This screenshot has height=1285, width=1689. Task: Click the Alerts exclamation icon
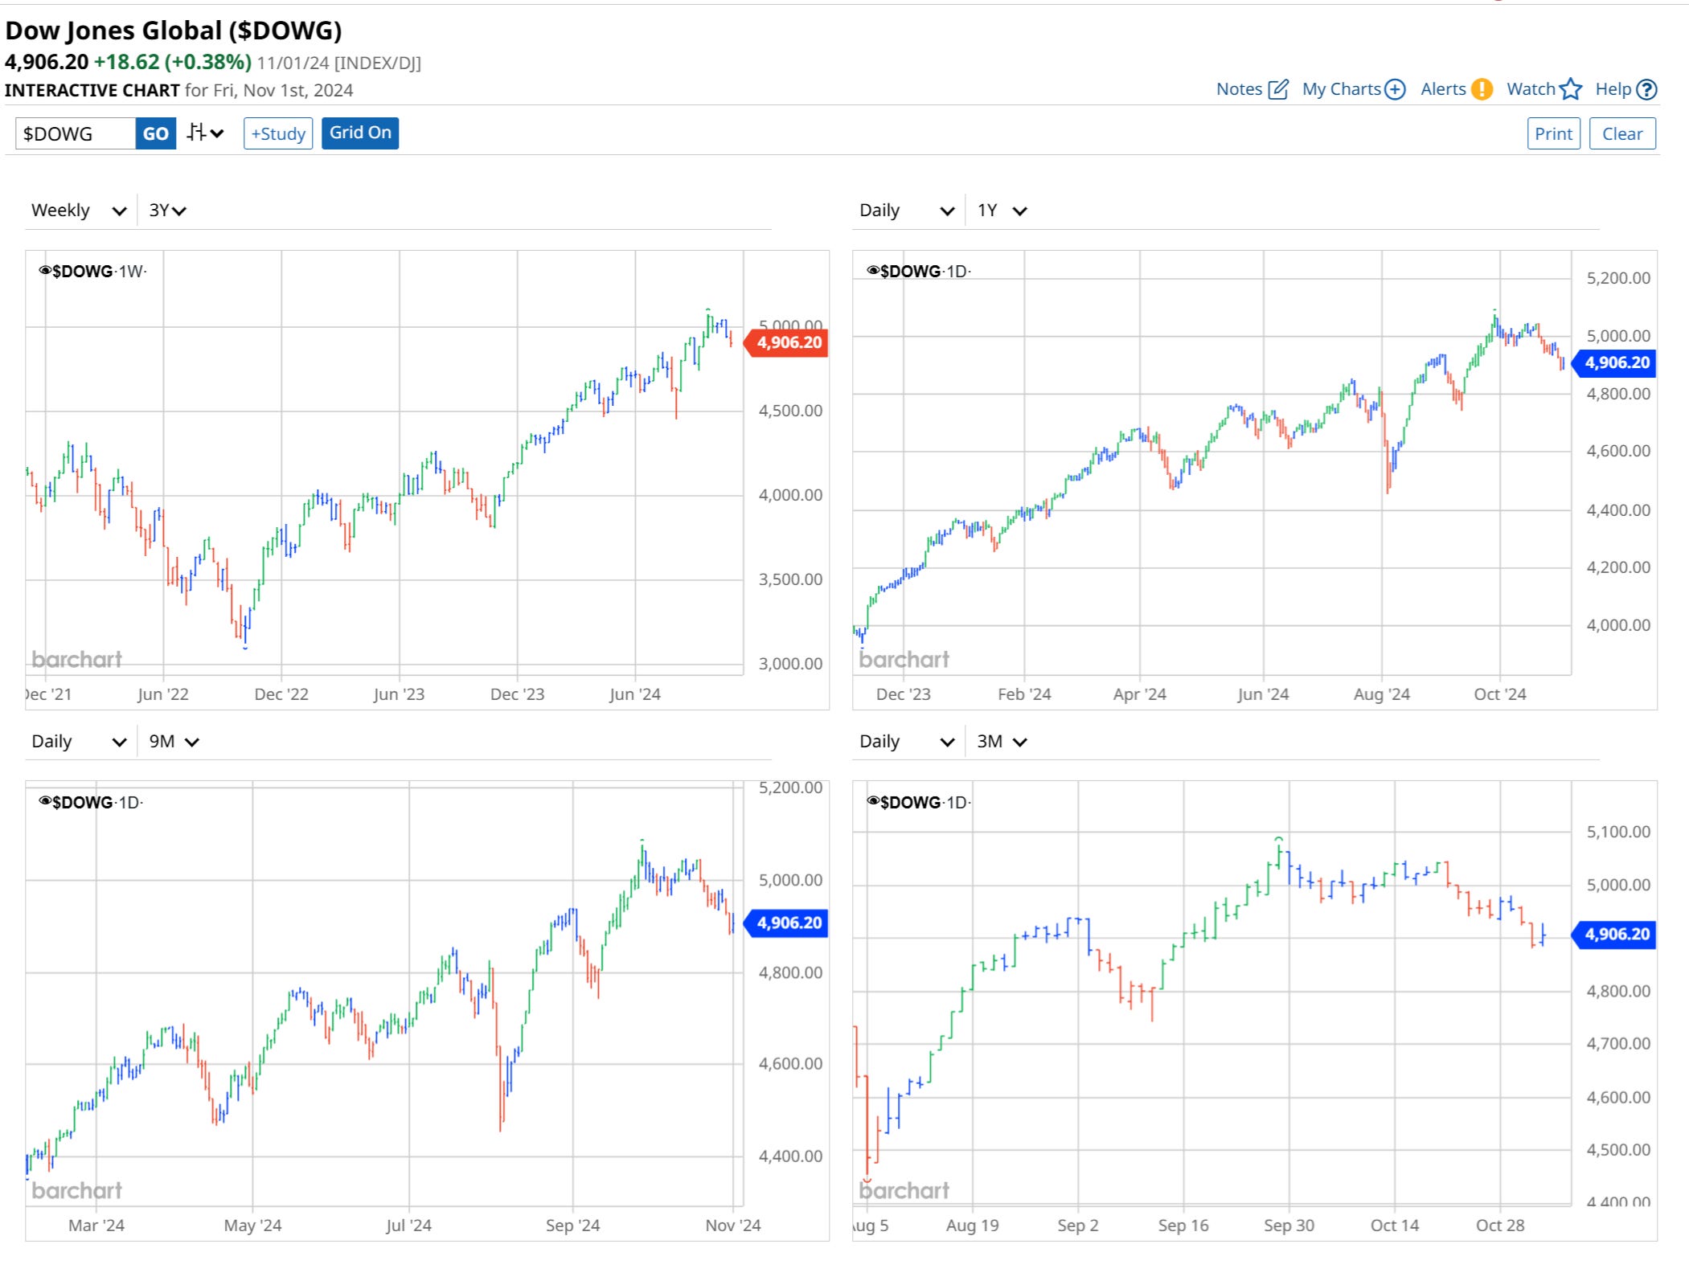(x=1482, y=89)
